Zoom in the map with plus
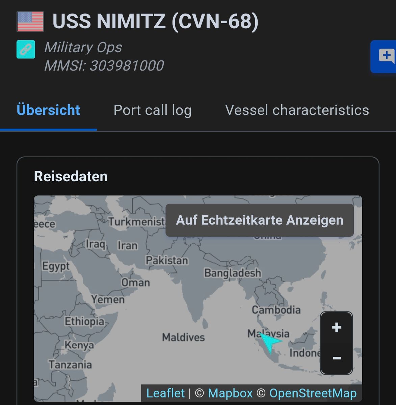Viewport: 396px width, 405px height. coord(336,327)
